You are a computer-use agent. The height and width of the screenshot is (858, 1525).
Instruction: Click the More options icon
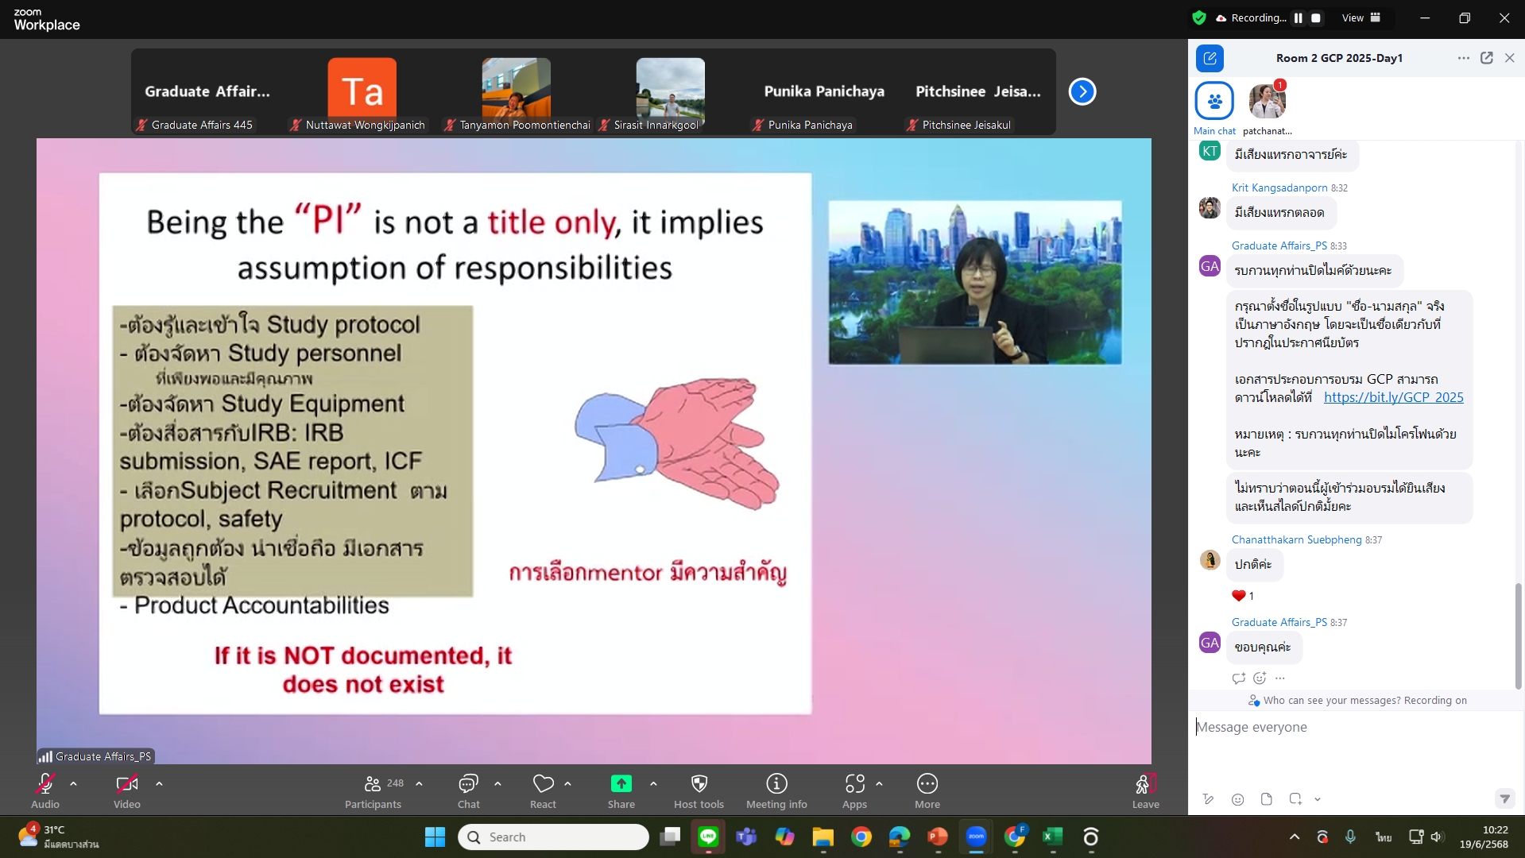(927, 784)
